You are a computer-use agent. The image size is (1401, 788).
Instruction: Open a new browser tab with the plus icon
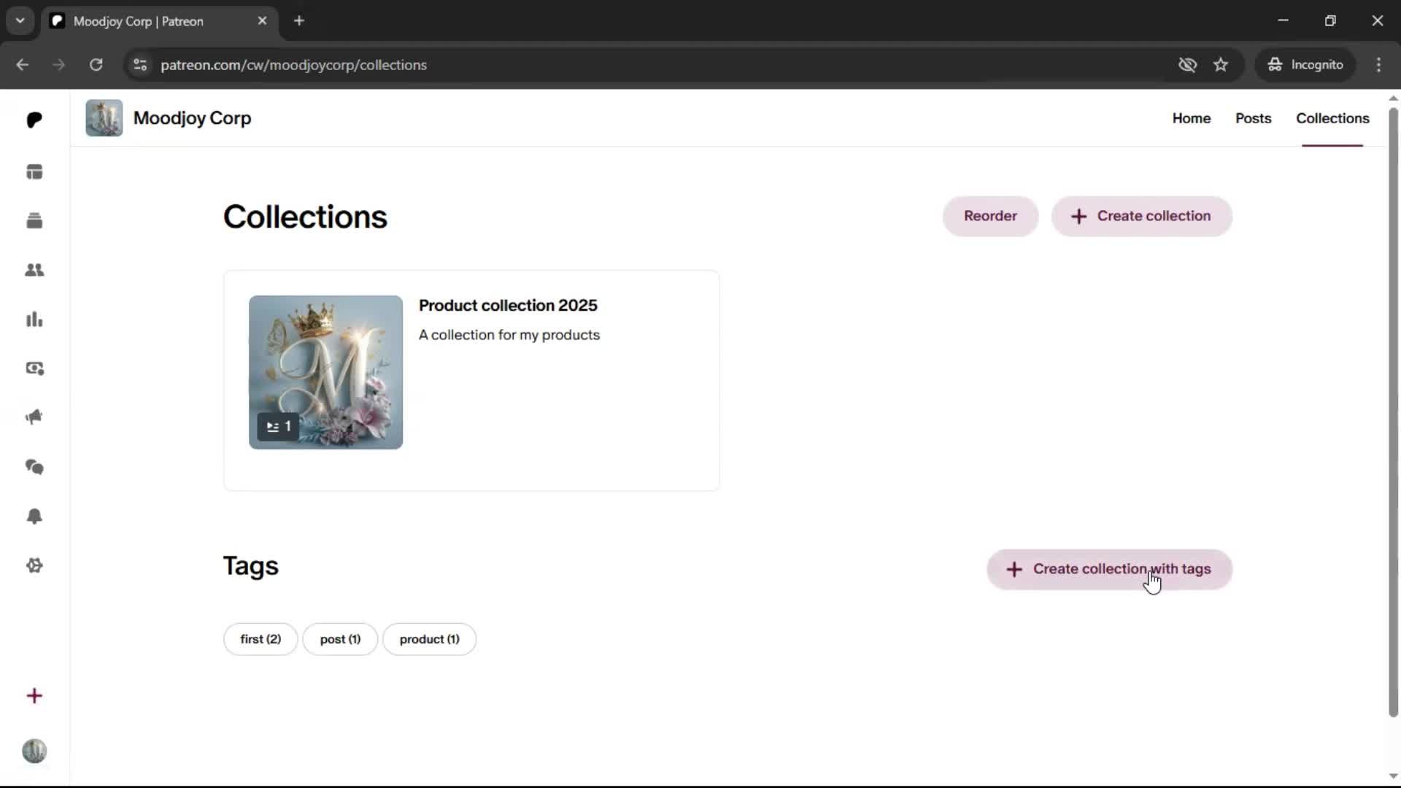tap(299, 21)
